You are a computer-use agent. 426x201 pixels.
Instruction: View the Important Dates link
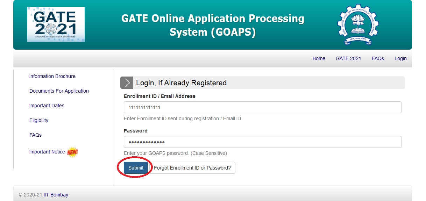point(47,106)
